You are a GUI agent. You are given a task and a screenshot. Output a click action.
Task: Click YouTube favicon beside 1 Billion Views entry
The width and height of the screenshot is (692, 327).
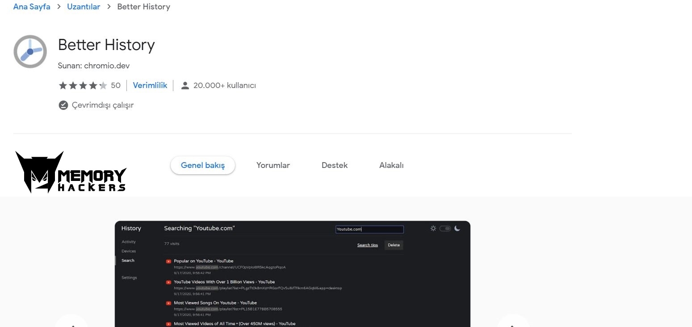point(168,282)
